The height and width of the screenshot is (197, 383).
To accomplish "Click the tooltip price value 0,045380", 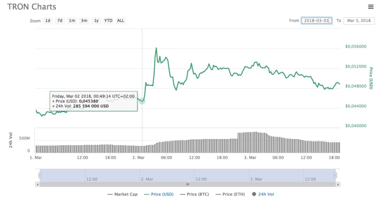I will (x=89, y=101).
